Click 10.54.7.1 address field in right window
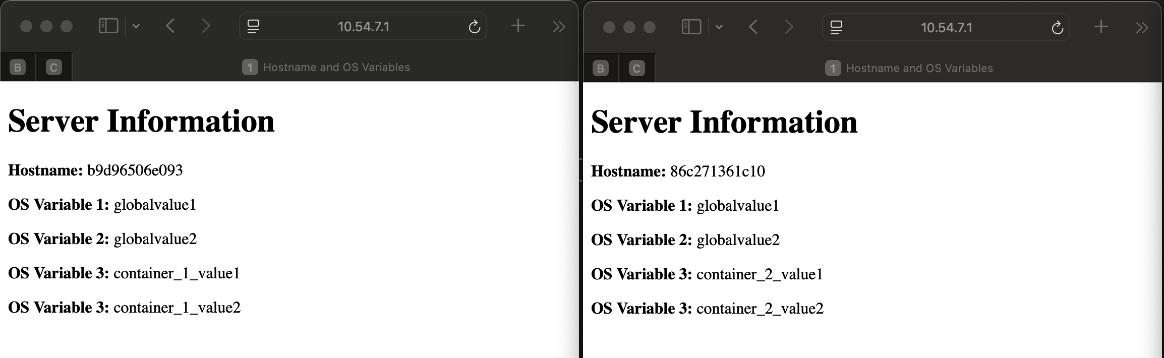 (946, 28)
